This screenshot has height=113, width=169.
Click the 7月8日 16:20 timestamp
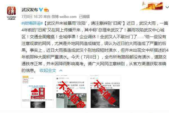pyautogui.click(x=32, y=17)
